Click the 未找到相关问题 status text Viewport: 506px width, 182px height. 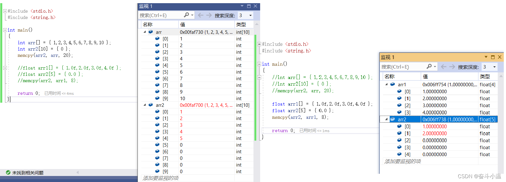tap(28, 173)
